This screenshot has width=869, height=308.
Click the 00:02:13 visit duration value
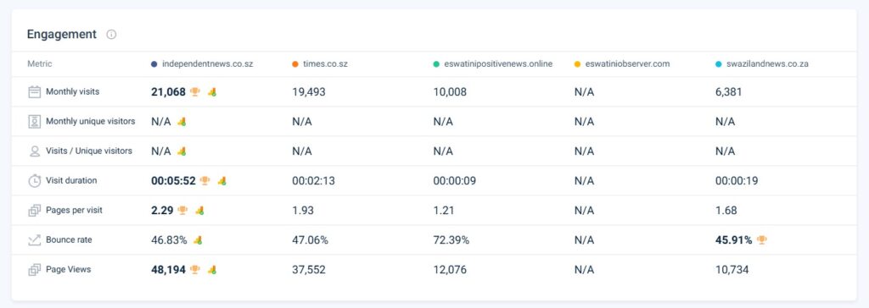click(x=314, y=181)
